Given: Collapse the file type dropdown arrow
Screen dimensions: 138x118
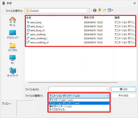Looking at the screenshot, I should coord(108,96).
